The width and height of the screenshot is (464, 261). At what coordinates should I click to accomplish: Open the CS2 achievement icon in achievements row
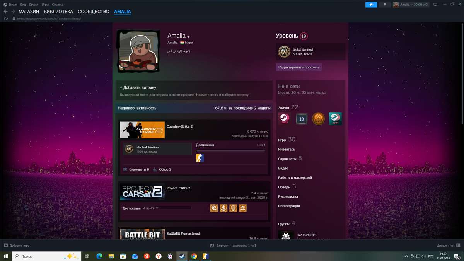(200, 158)
